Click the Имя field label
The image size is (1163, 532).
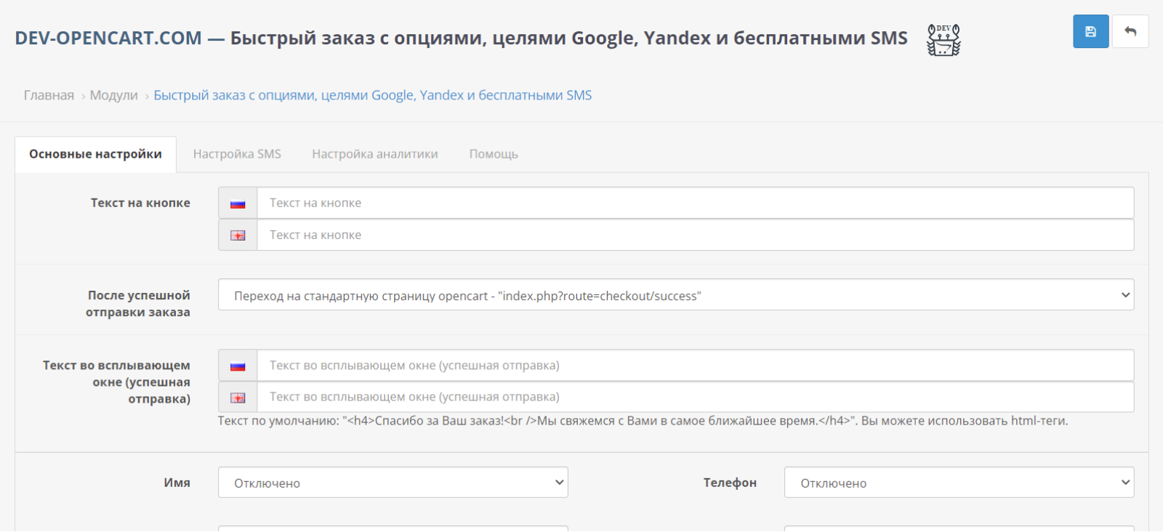click(177, 483)
